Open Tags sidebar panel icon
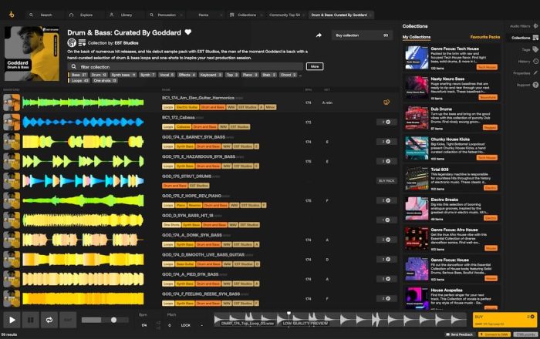Image resolution: width=540 pixels, height=339 pixels. 535,49
